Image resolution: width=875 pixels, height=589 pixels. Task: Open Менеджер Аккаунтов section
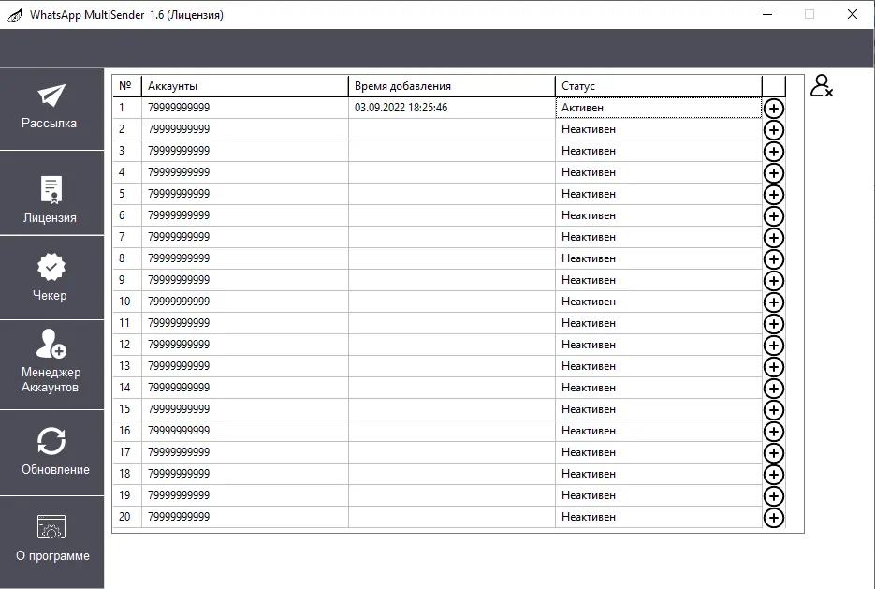(x=51, y=364)
